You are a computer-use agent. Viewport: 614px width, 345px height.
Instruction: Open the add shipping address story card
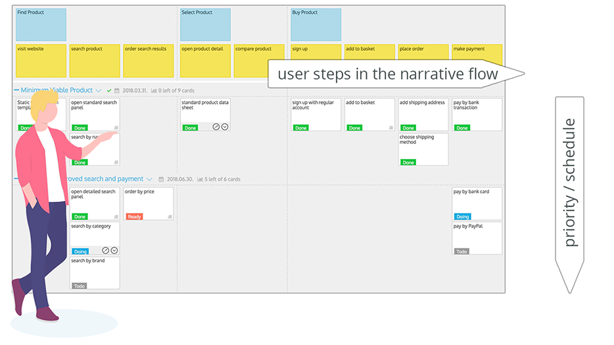[x=423, y=114]
